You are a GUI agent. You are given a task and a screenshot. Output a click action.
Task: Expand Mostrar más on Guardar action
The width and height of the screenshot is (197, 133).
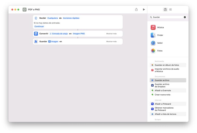(x=111, y=42)
